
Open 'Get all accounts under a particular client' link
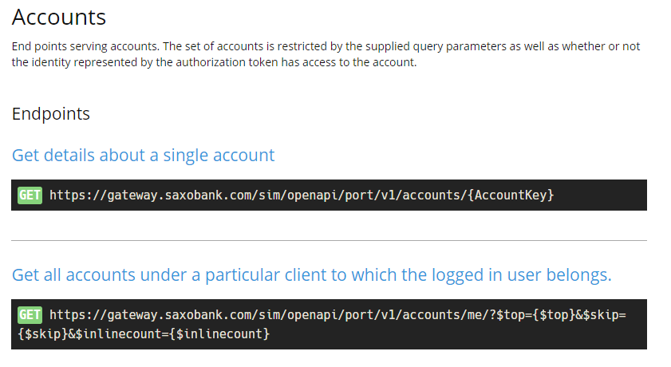(311, 275)
